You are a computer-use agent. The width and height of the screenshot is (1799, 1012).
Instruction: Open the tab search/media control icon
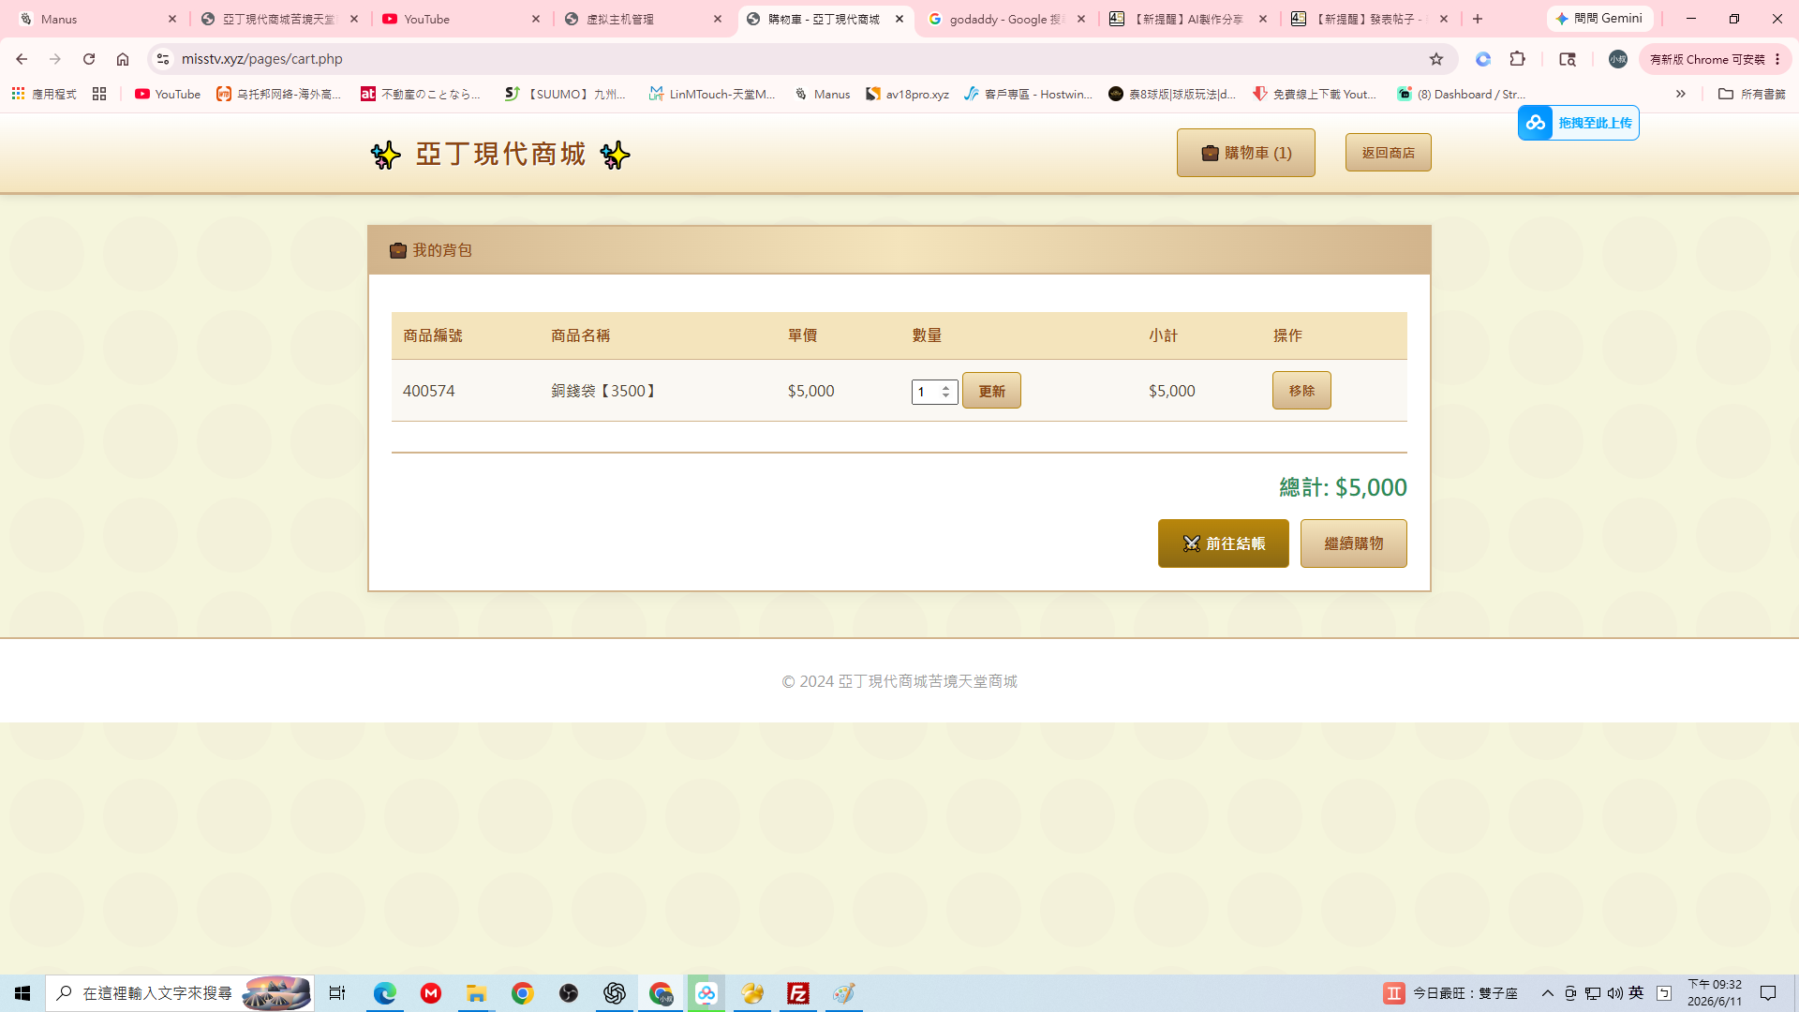1568,59
